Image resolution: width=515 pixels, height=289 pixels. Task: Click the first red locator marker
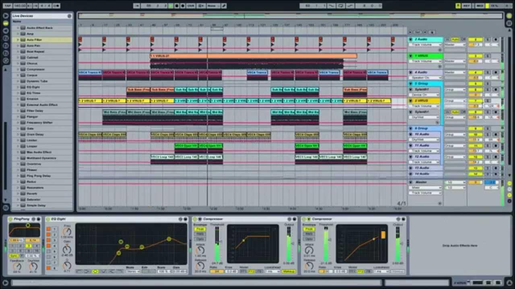(x=80, y=39)
